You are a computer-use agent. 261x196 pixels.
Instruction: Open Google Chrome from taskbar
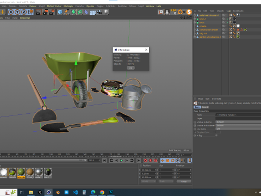point(102,192)
